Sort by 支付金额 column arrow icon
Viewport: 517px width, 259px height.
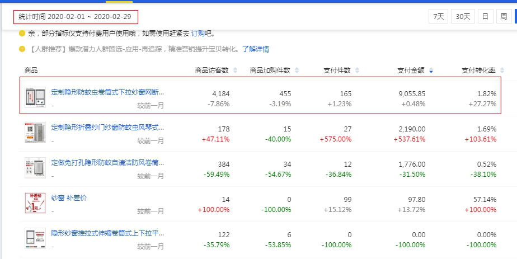(x=430, y=70)
